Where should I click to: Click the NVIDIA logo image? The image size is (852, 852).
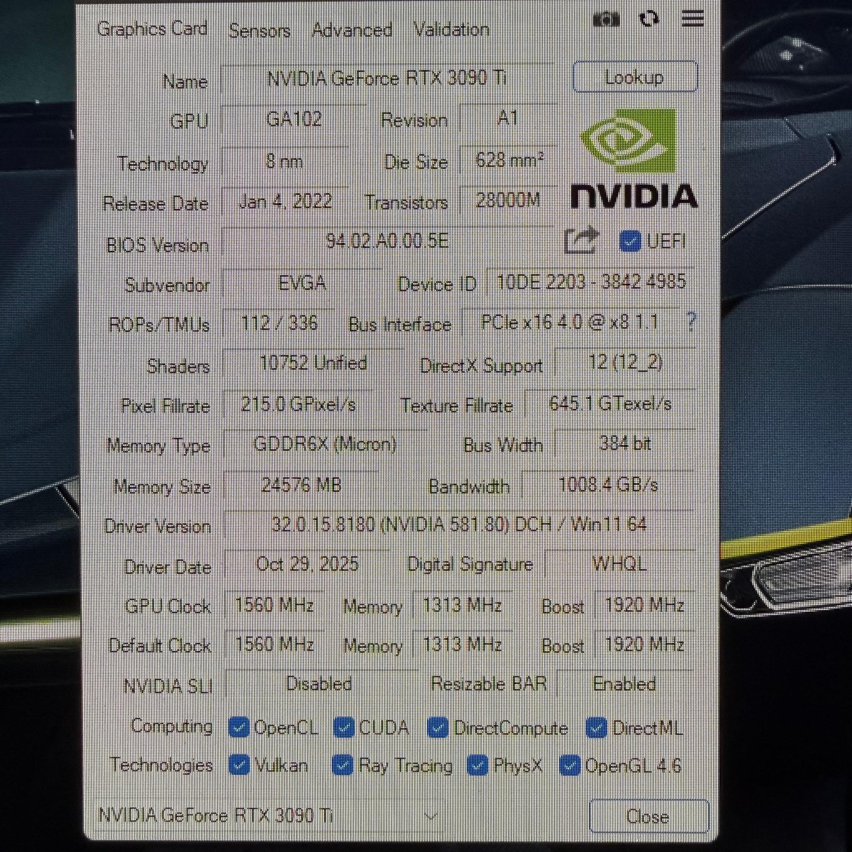(634, 159)
